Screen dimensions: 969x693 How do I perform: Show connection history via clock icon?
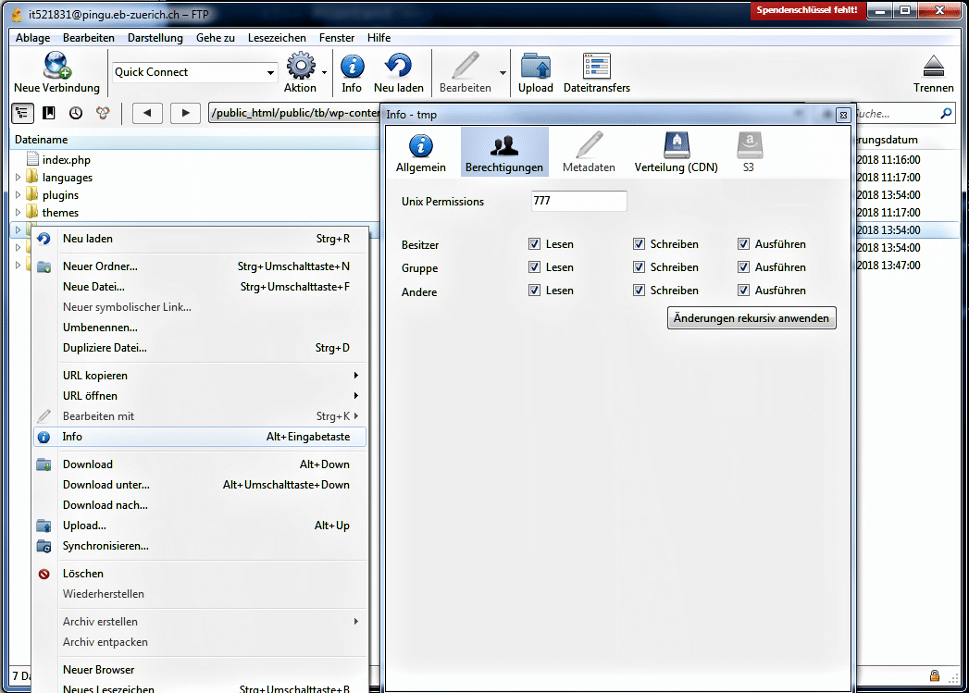coord(74,112)
